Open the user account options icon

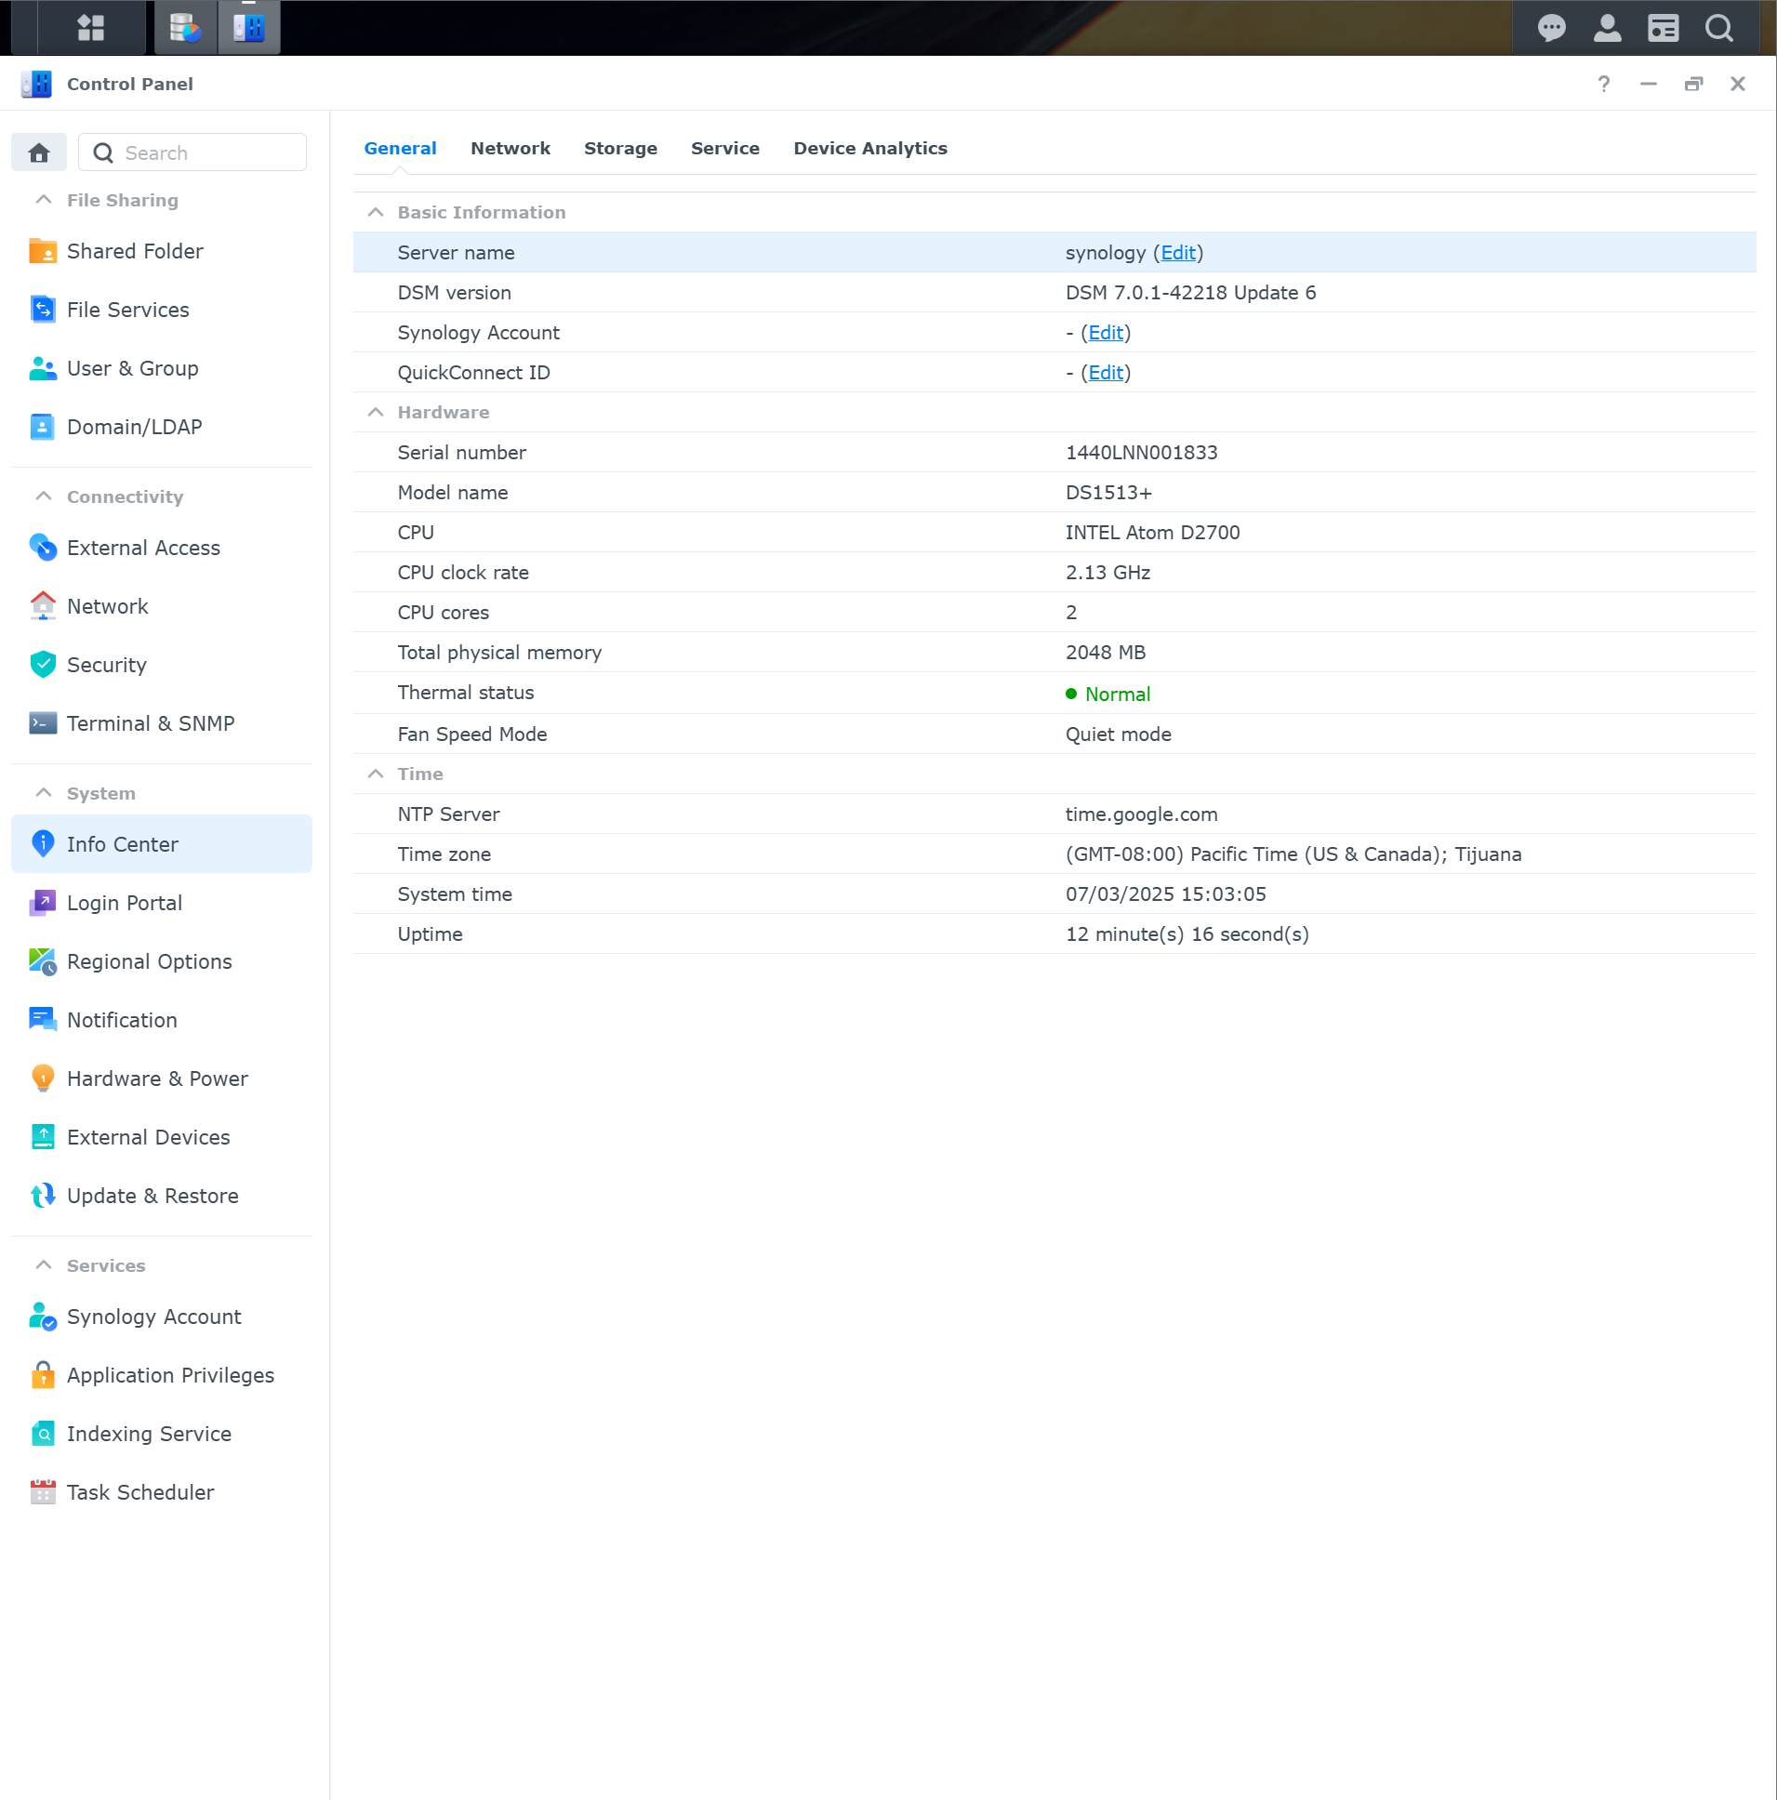click(1607, 28)
